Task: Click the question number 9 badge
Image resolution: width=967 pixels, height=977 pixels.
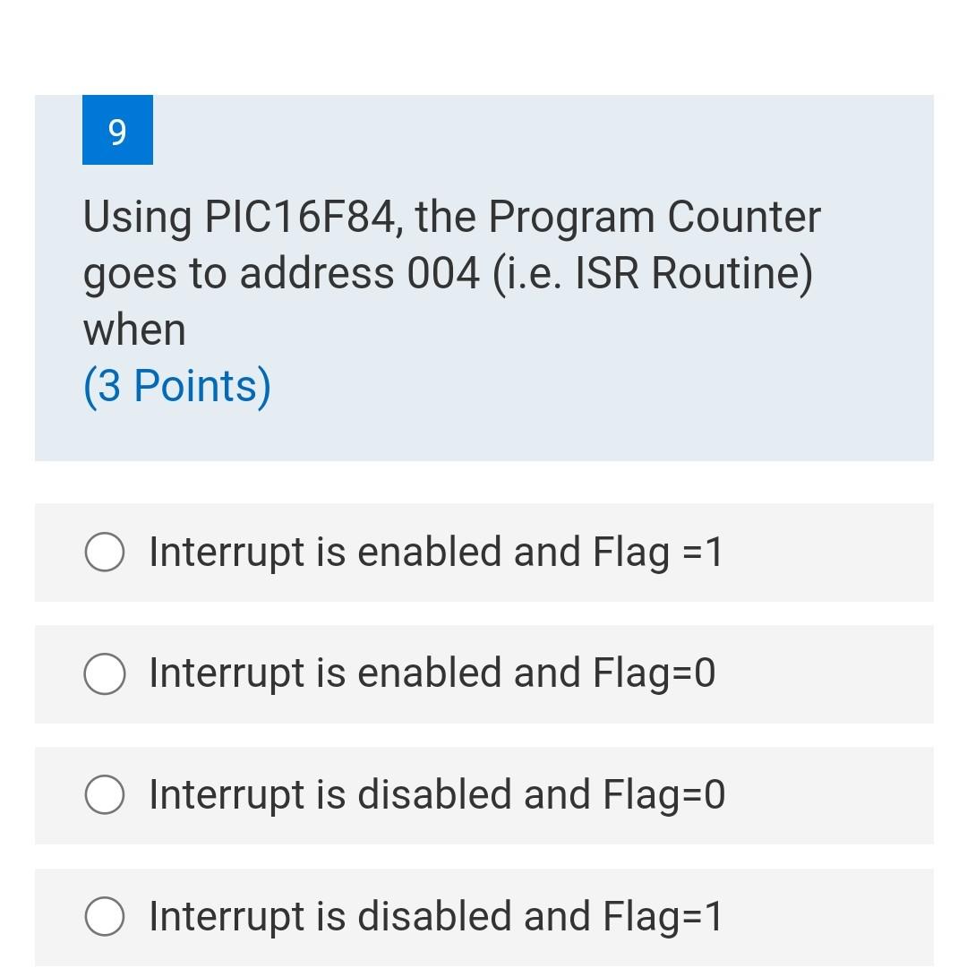Action: point(117,131)
